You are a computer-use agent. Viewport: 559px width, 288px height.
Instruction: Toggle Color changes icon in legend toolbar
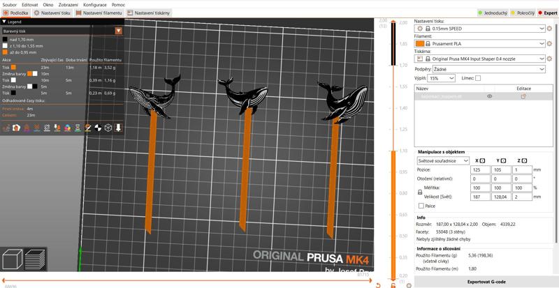click(67, 128)
